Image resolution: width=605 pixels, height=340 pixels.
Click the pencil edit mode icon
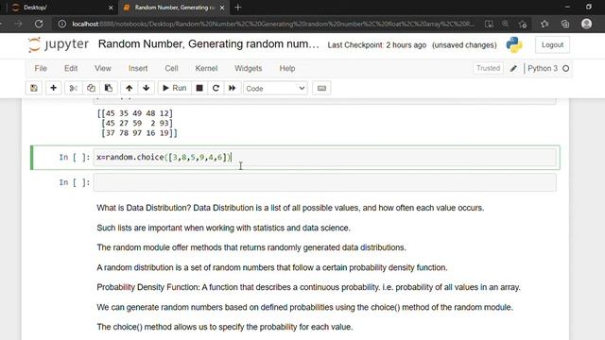[513, 69]
